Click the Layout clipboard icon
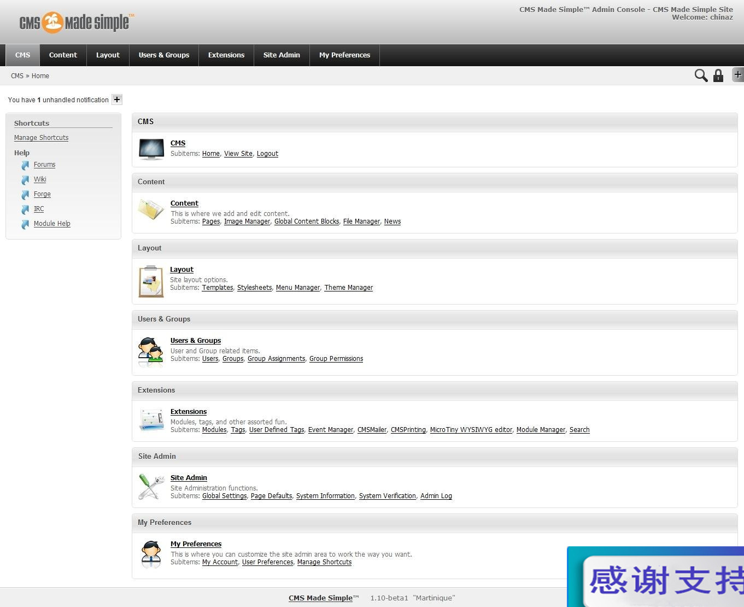The image size is (744, 607). pos(151,282)
